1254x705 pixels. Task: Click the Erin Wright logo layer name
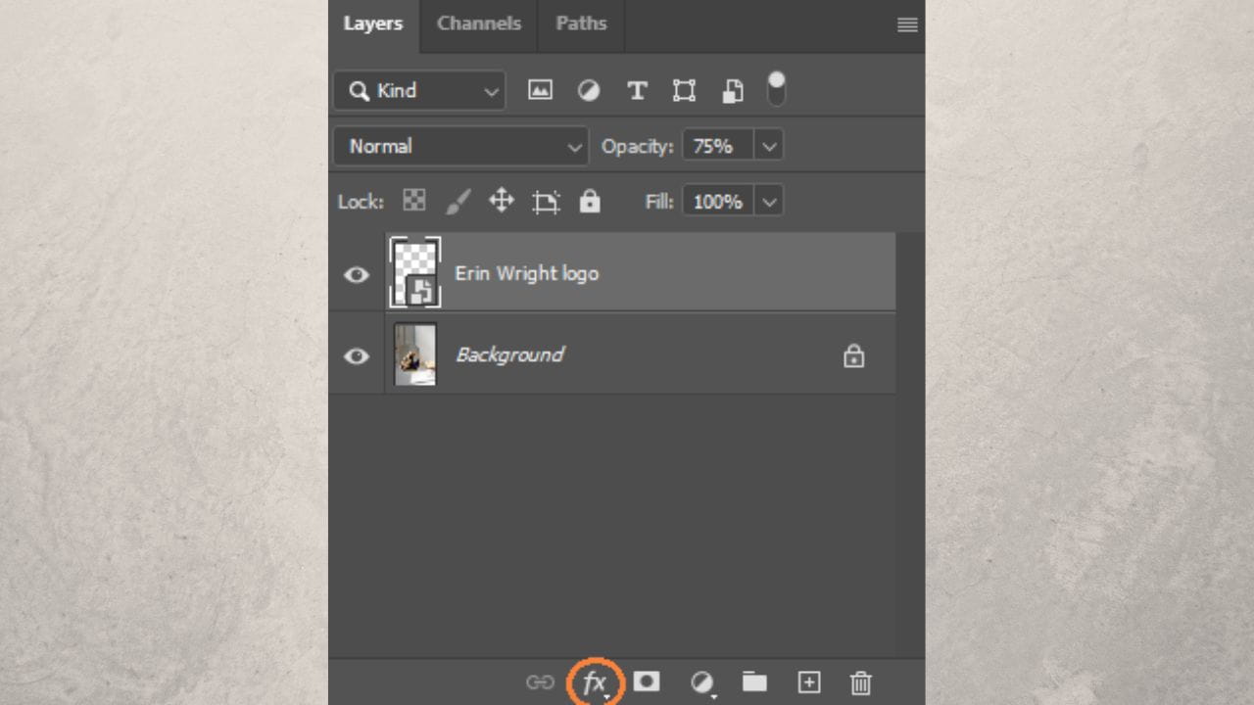point(527,273)
